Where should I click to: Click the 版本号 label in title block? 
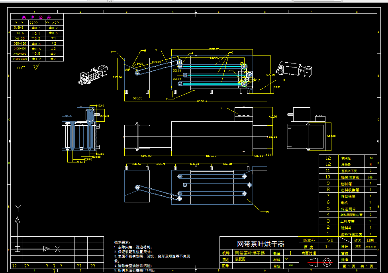click(309, 240)
